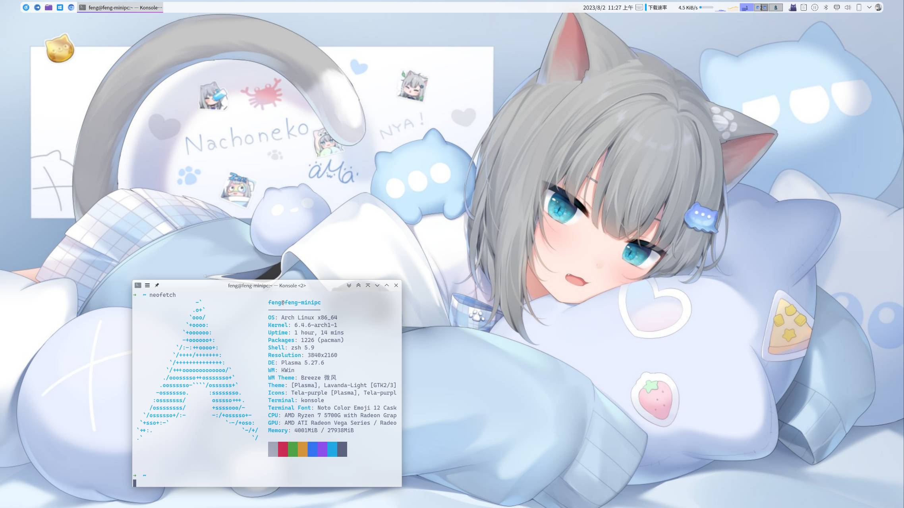Click the terminal cursor at the prompt
Viewport: 904px width, 508px height.
pos(135,483)
